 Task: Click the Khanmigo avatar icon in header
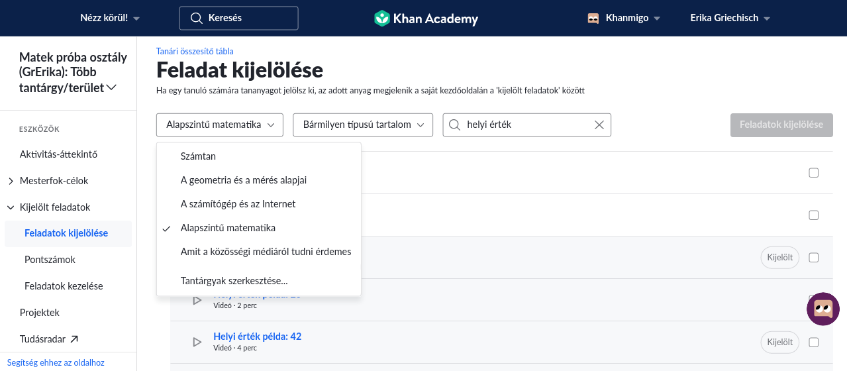pos(593,19)
